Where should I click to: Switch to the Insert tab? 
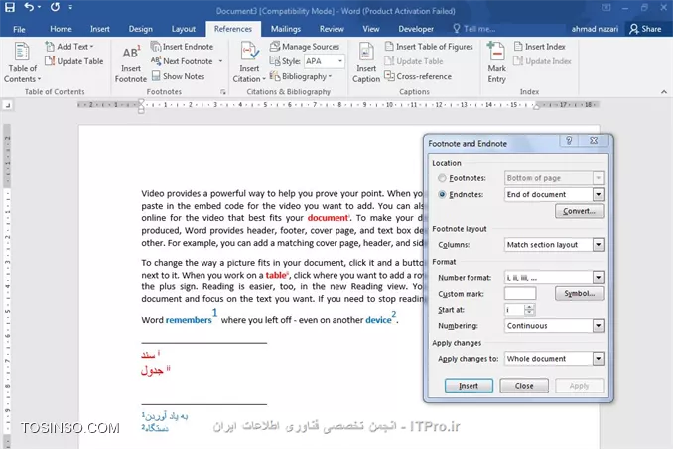[x=99, y=29]
